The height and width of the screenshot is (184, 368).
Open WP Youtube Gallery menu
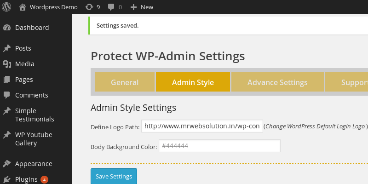(33, 139)
